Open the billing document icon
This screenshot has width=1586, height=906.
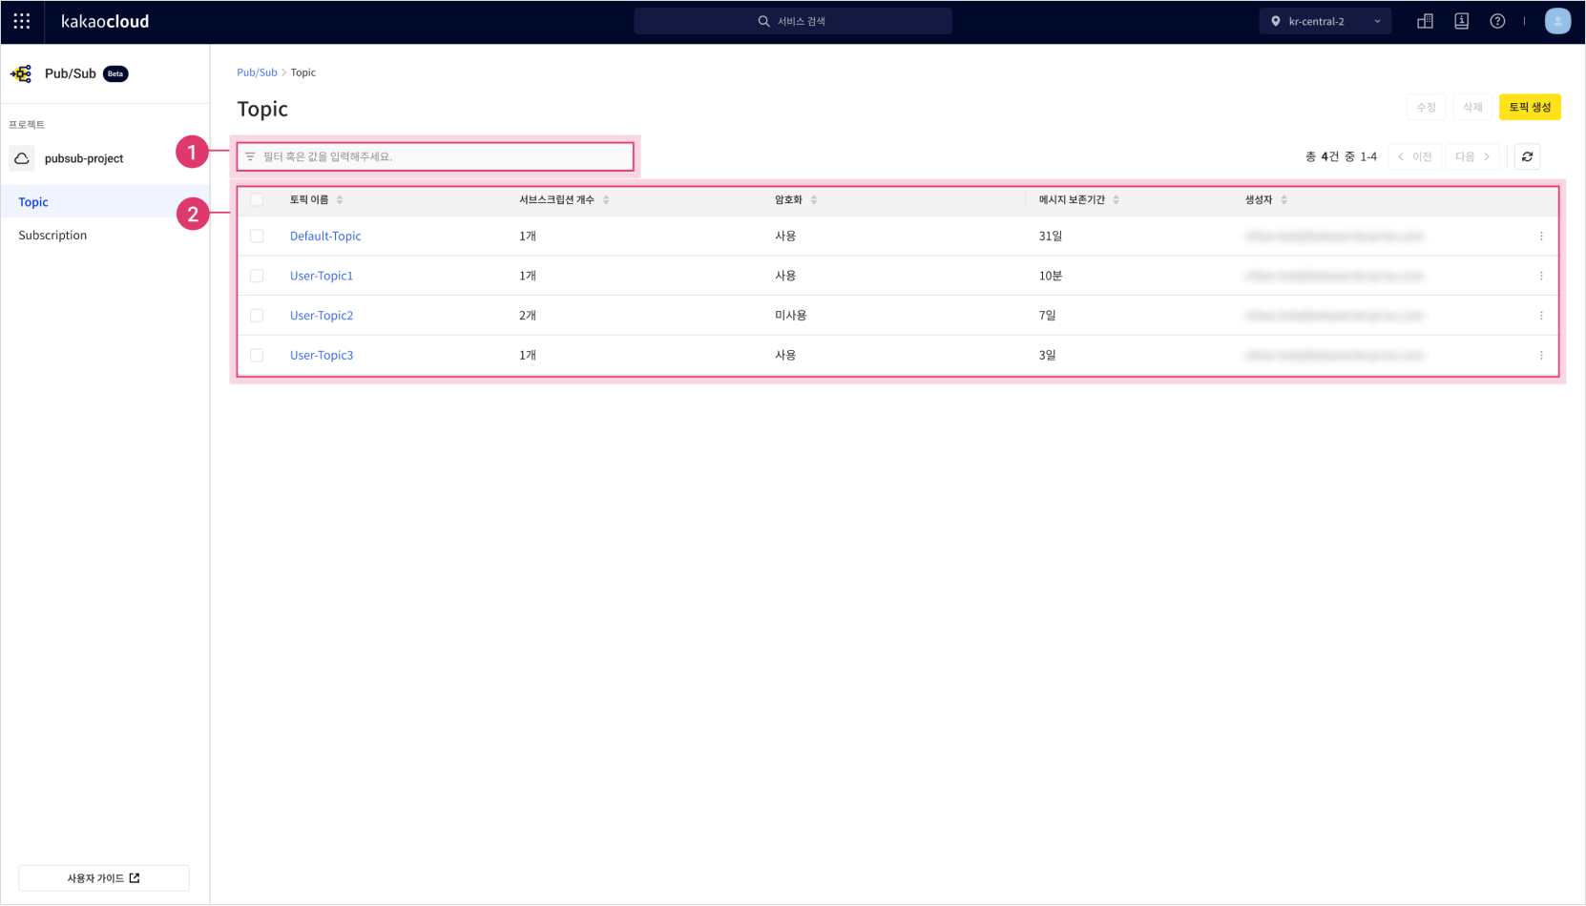pos(1461,21)
